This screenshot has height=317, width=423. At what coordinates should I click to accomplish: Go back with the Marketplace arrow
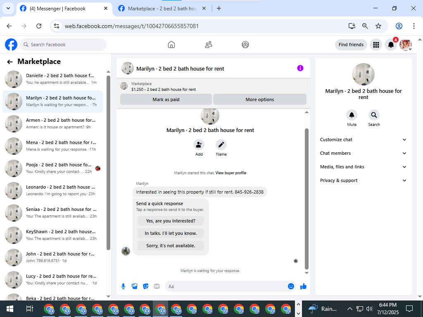click(x=10, y=62)
